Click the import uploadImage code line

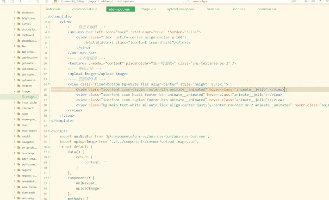129,142
